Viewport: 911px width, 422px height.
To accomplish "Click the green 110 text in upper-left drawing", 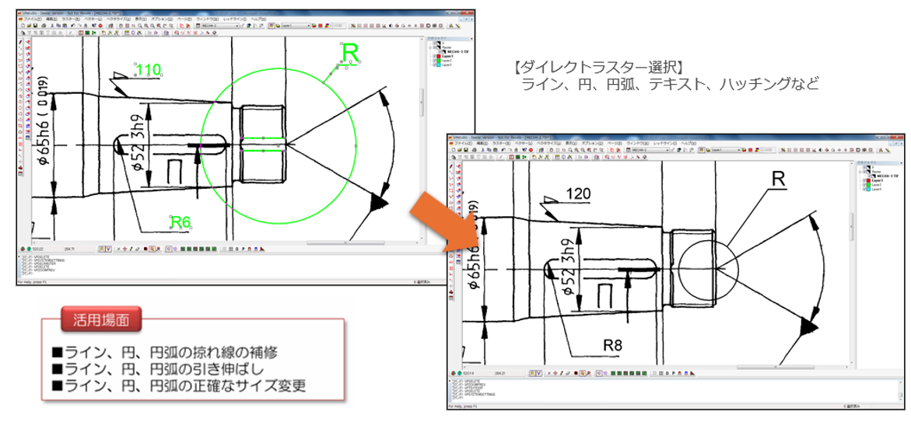I will pos(148,71).
